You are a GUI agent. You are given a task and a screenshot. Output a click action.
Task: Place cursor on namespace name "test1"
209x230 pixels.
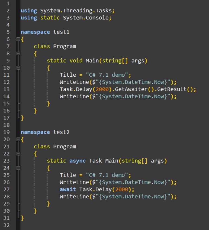(x=61, y=32)
